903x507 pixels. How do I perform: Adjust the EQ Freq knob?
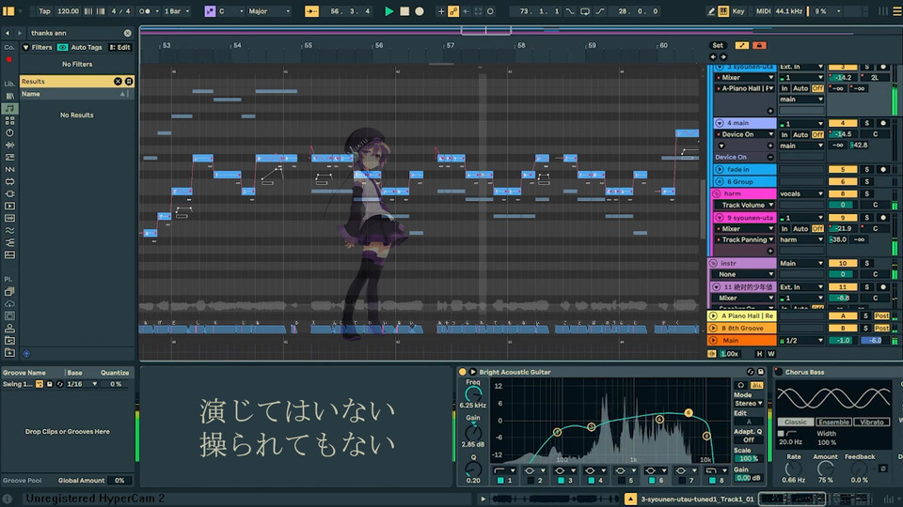pyautogui.click(x=473, y=394)
